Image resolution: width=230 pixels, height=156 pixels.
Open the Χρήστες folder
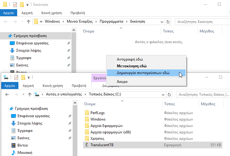coord(97,139)
